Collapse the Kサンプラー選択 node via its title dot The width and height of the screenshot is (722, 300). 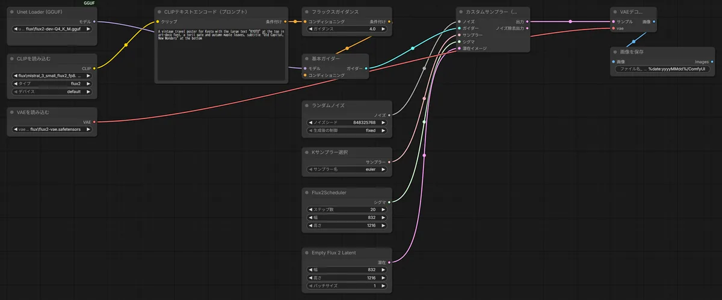[307, 152]
